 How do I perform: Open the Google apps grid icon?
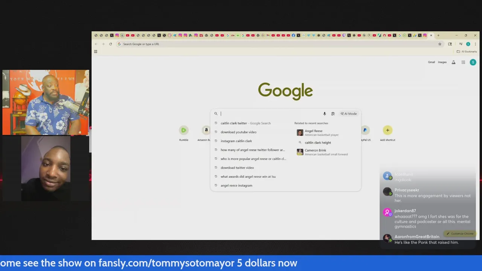coord(463,62)
